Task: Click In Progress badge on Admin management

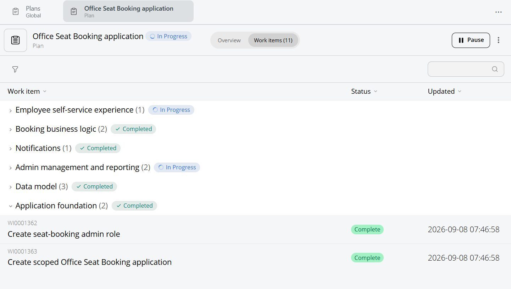Action: coord(177,168)
